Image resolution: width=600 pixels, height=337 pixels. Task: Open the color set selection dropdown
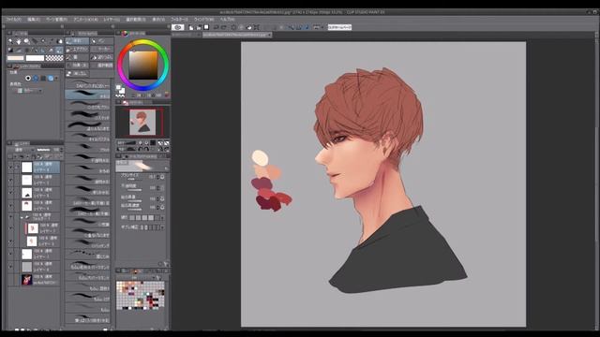point(138,277)
